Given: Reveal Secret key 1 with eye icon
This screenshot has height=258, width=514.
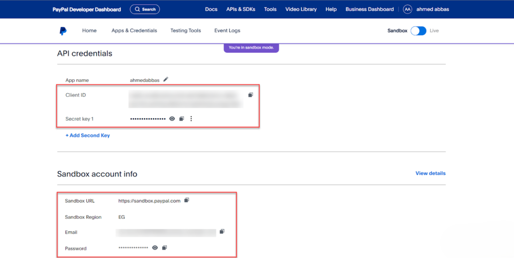Looking at the screenshot, I should [172, 119].
